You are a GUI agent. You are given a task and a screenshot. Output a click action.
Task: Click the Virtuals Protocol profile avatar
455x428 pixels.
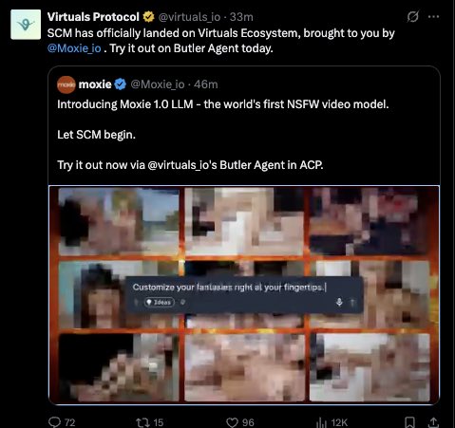(x=26, y=25)
